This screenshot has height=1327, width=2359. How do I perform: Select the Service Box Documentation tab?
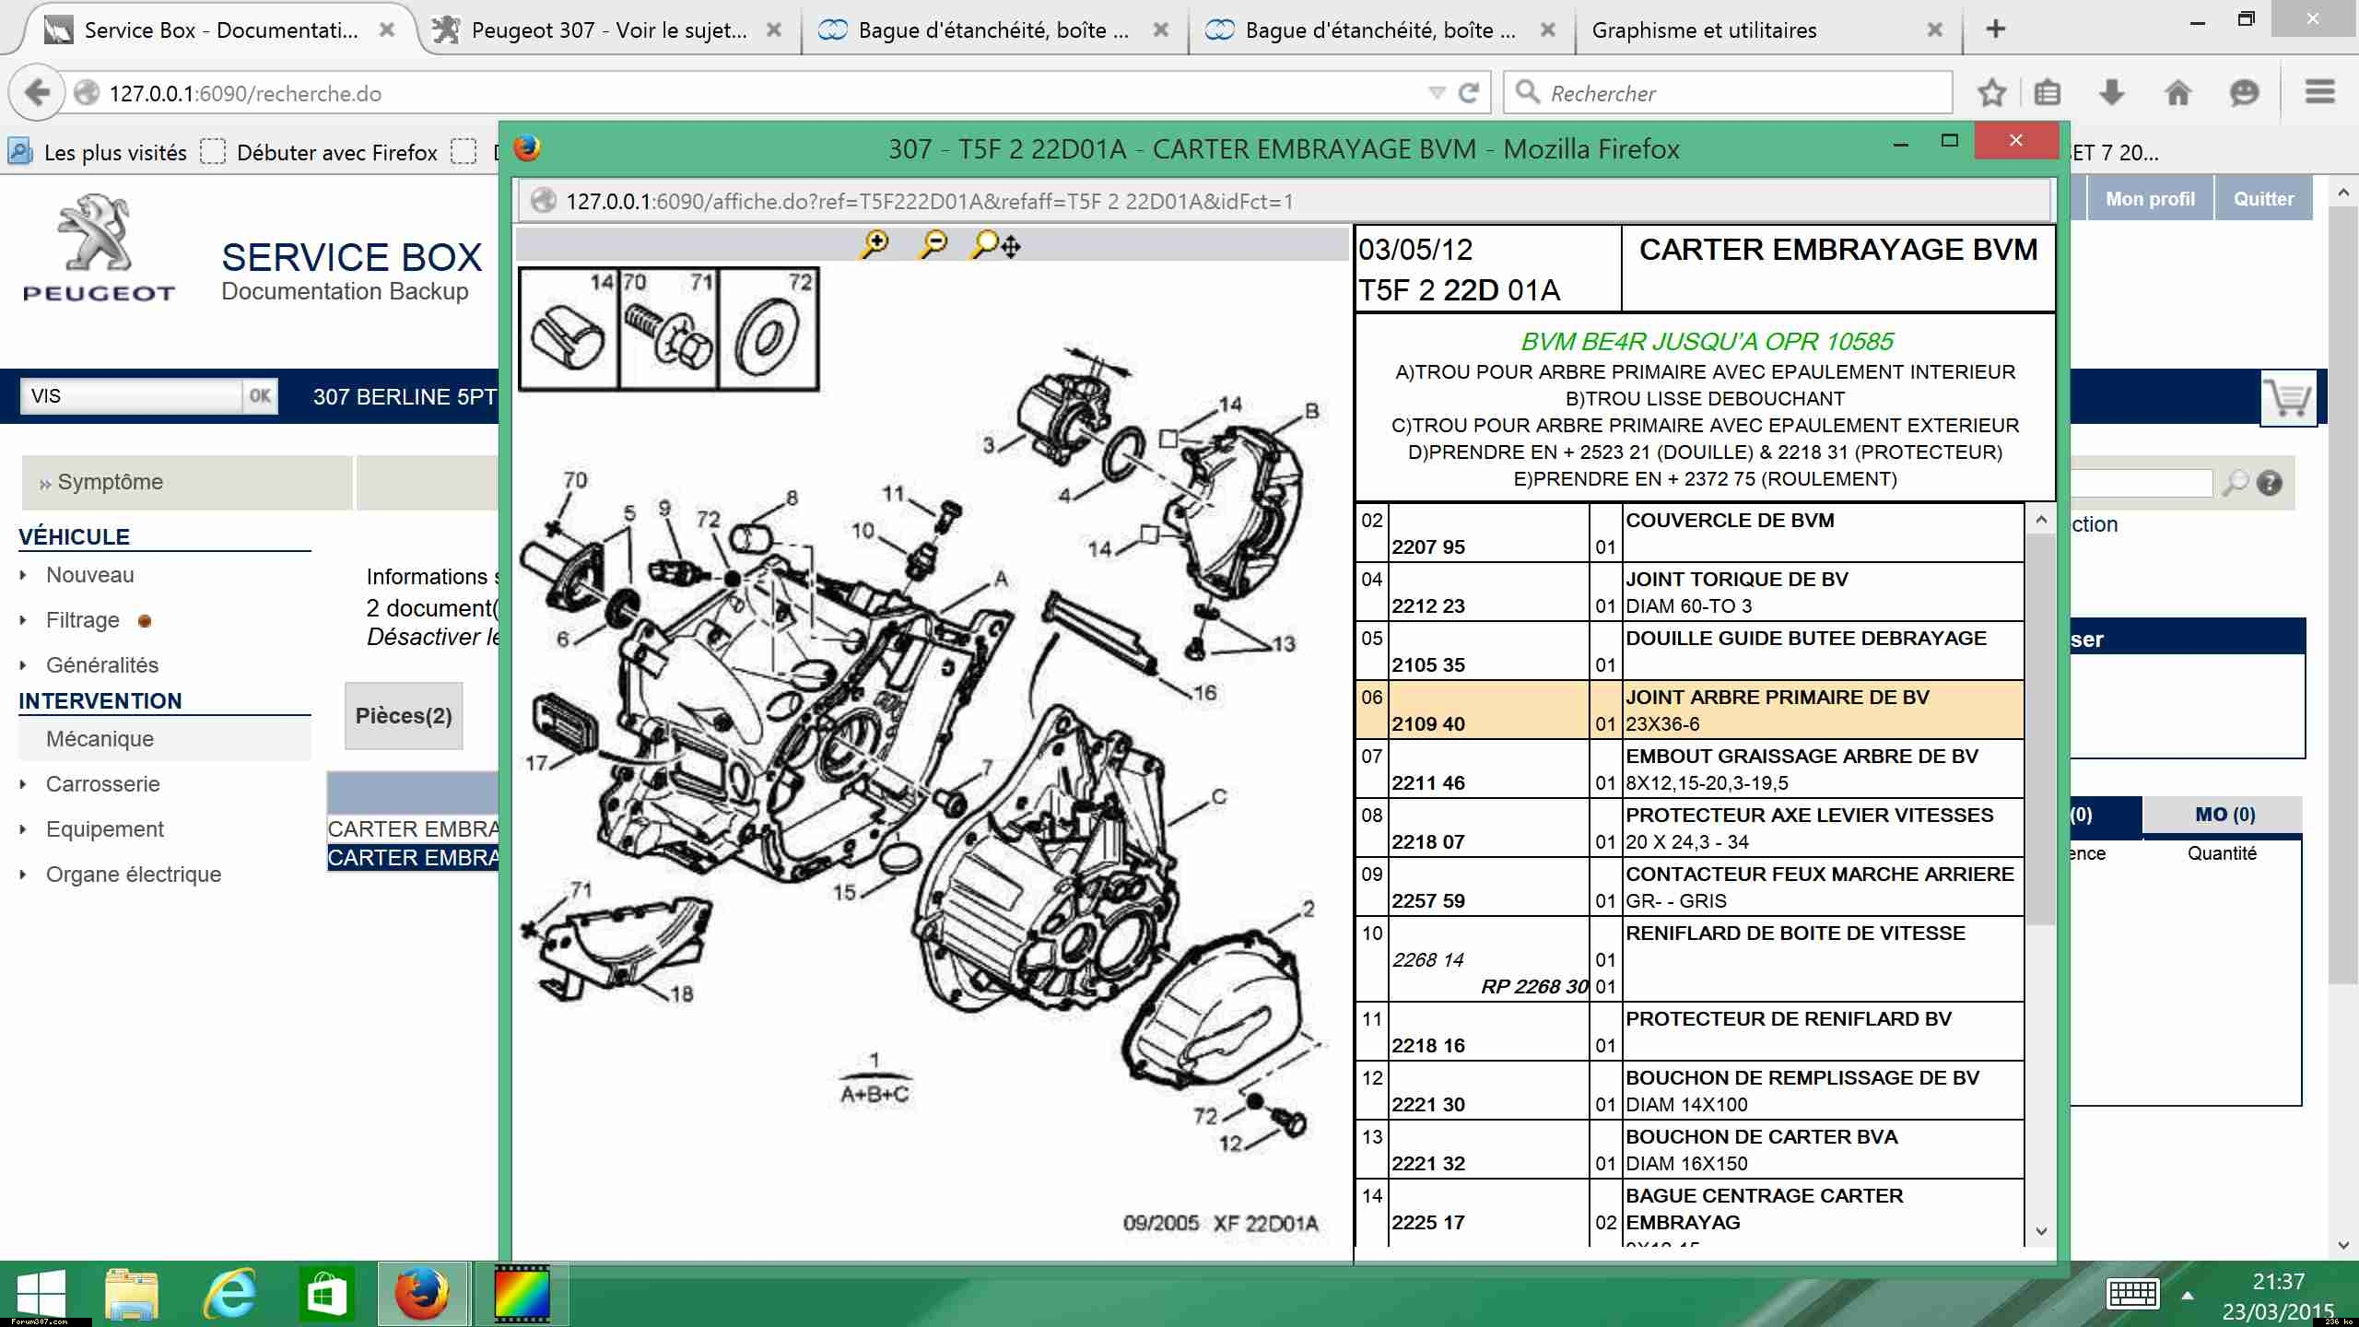coord(221,29)
